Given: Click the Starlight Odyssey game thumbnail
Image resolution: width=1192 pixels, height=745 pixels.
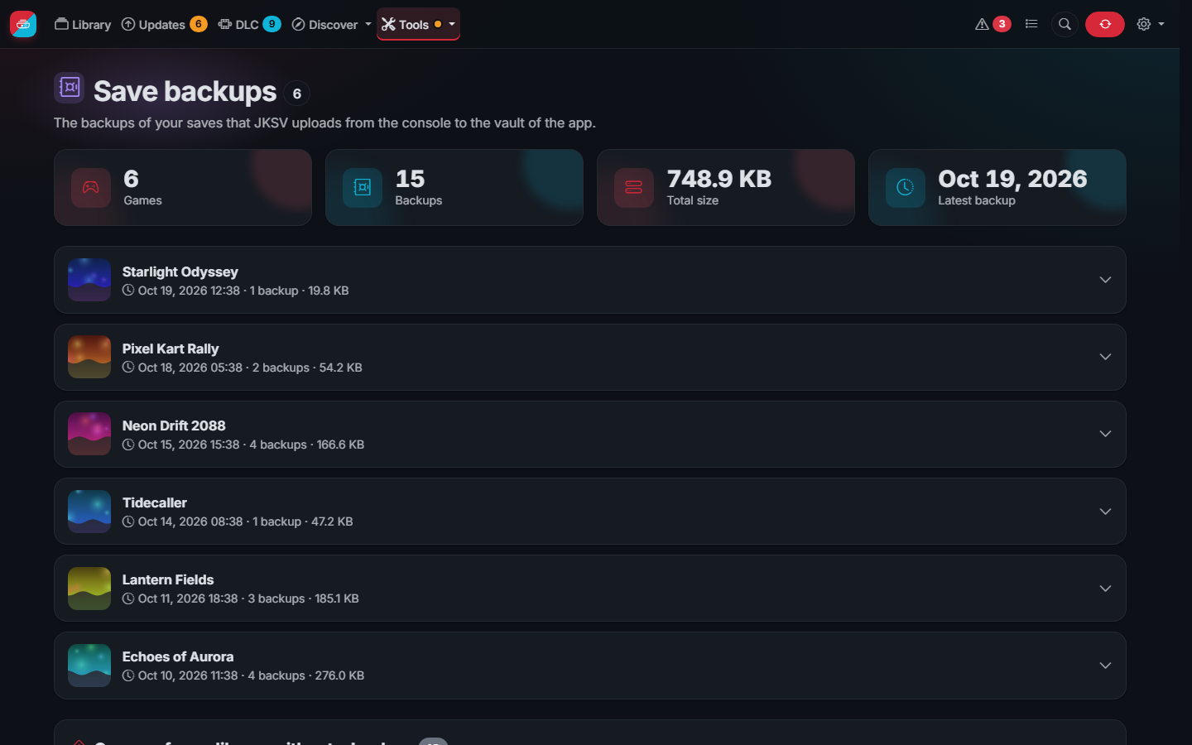Looking at the screenshot, I should click(x=89, y=280).
